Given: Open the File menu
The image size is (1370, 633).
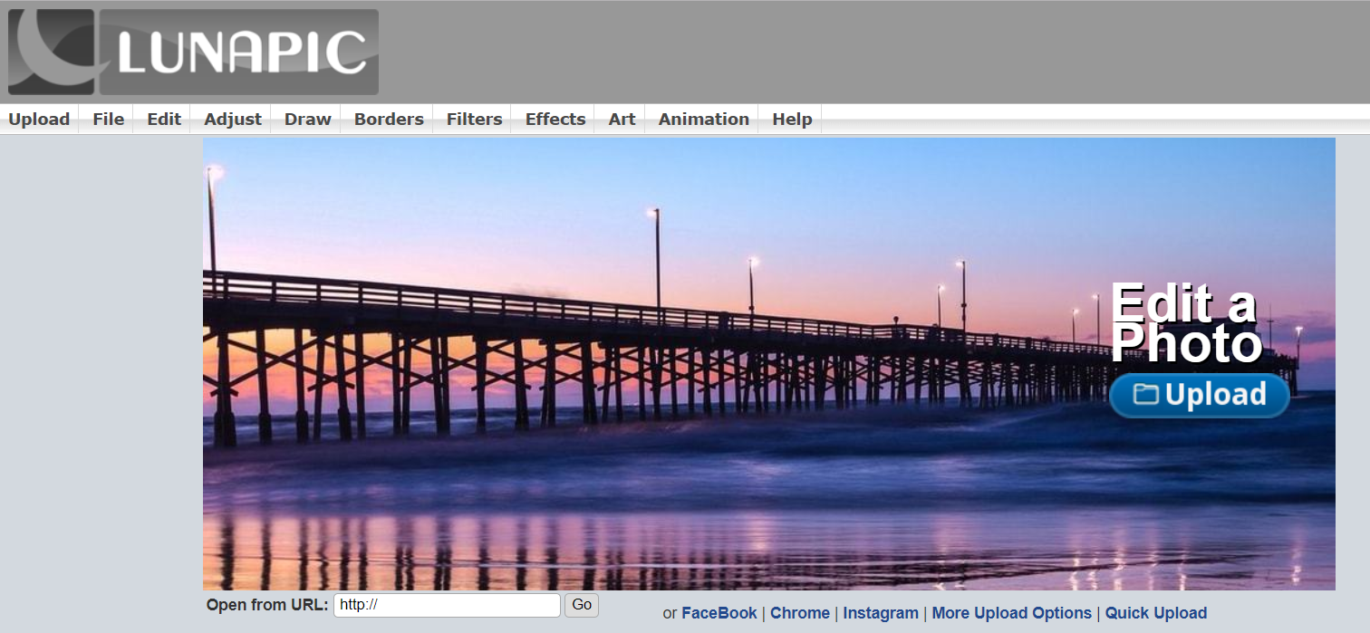Looking at the screenshot, I should point(108,120).
